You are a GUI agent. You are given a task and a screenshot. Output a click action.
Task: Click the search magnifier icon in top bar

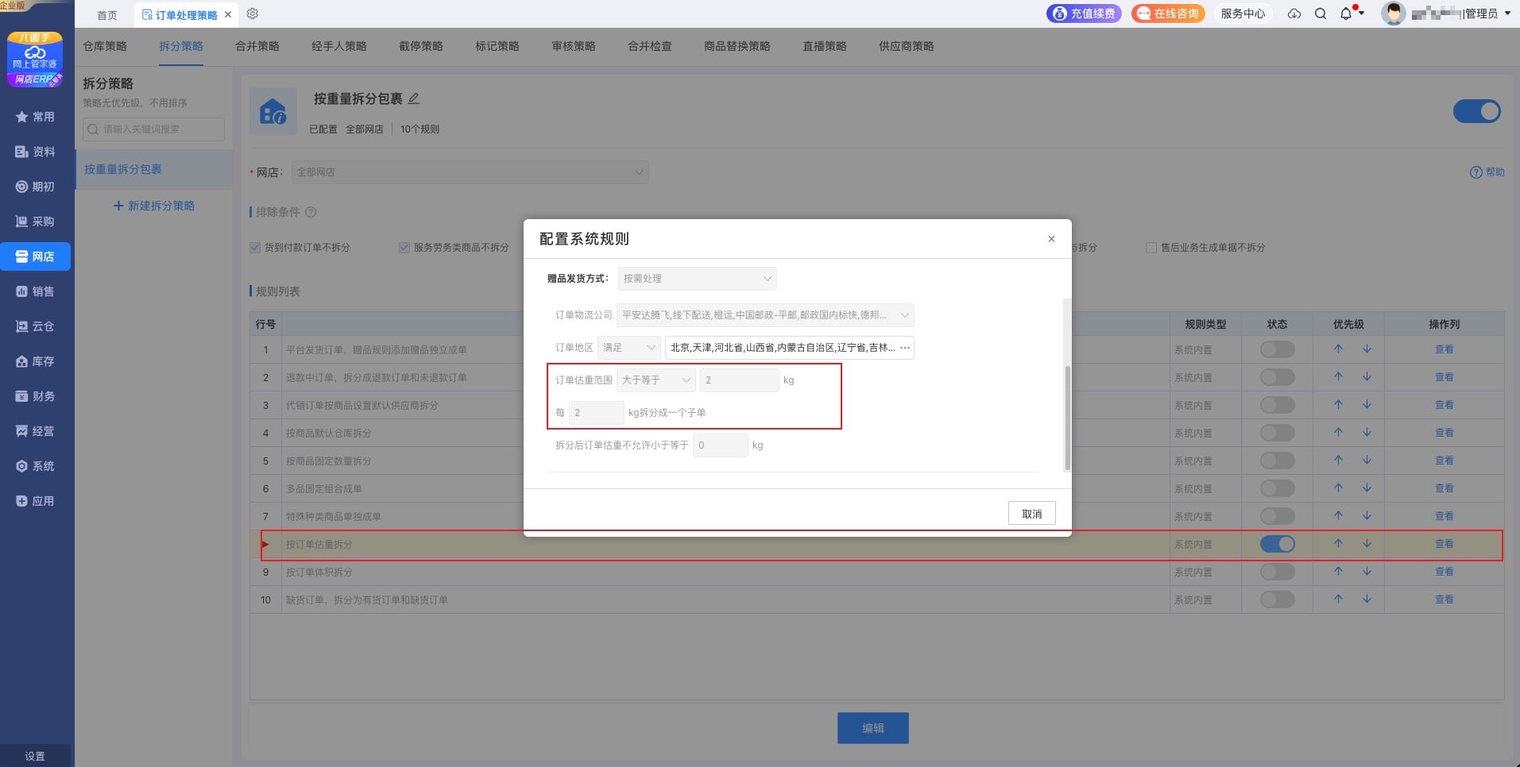click(x=1321, y=13)
